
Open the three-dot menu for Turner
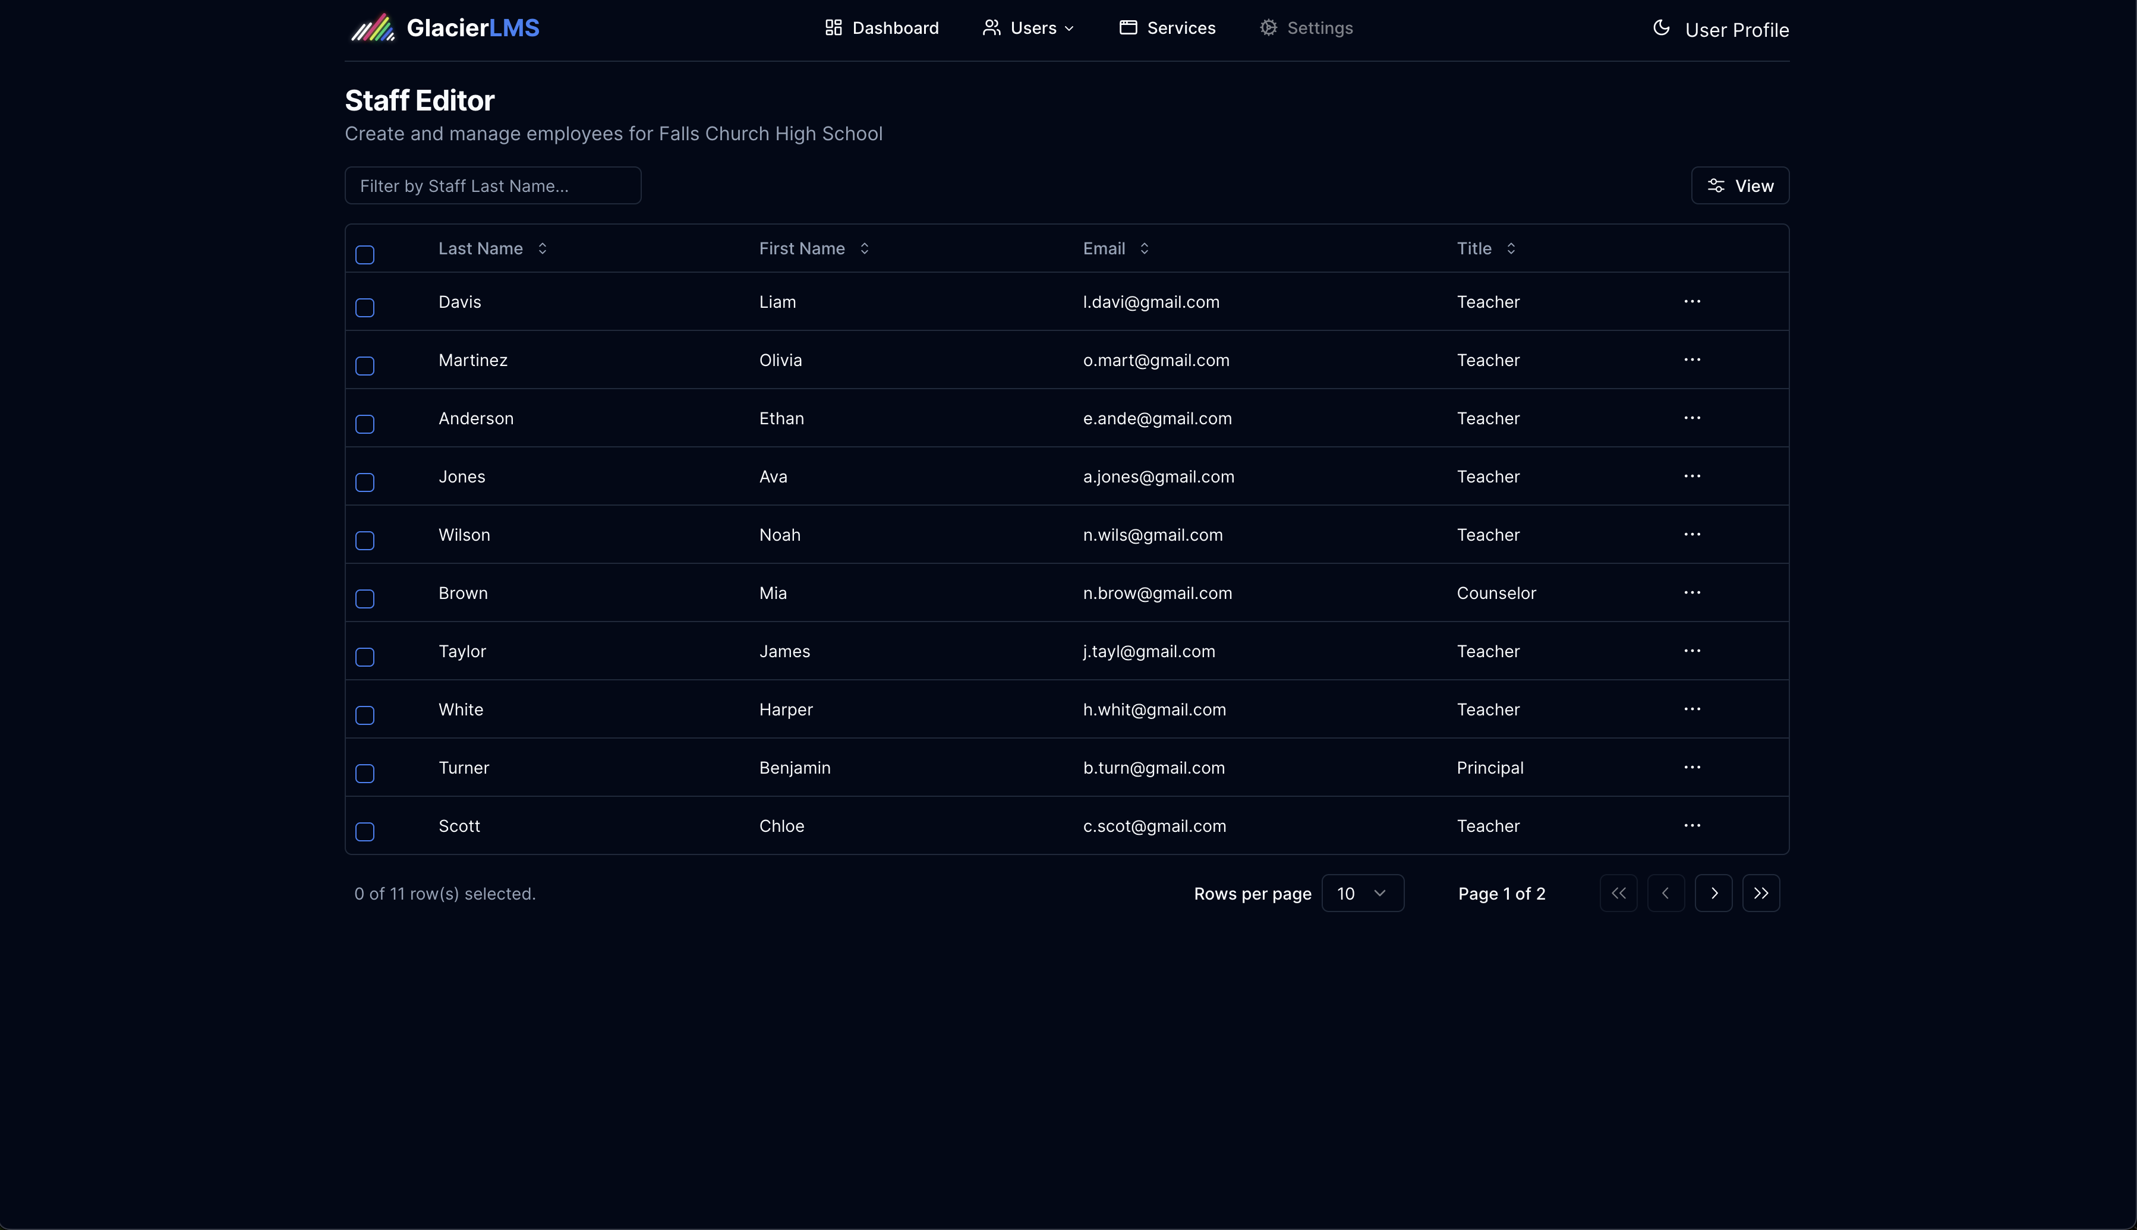coord(1692,768)
